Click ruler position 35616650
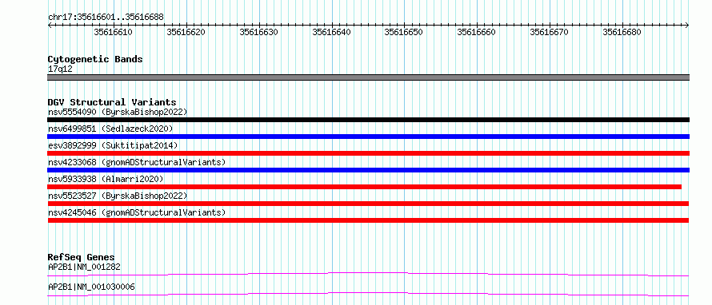712x305 pixels. coord(404,32)
